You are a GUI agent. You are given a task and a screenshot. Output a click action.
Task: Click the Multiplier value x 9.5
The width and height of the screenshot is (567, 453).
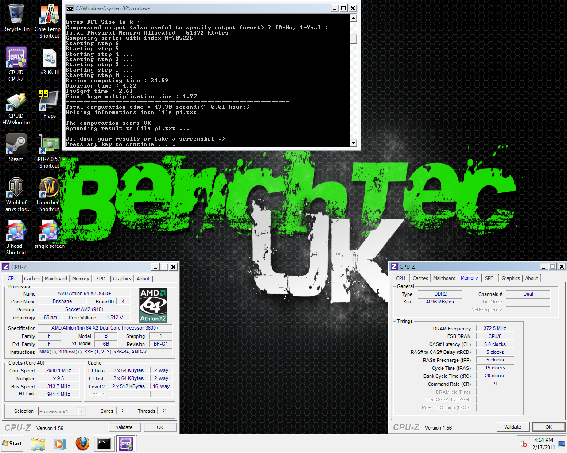click(58, 378)
